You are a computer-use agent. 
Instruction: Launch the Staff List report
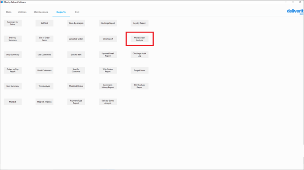(44, 23)
